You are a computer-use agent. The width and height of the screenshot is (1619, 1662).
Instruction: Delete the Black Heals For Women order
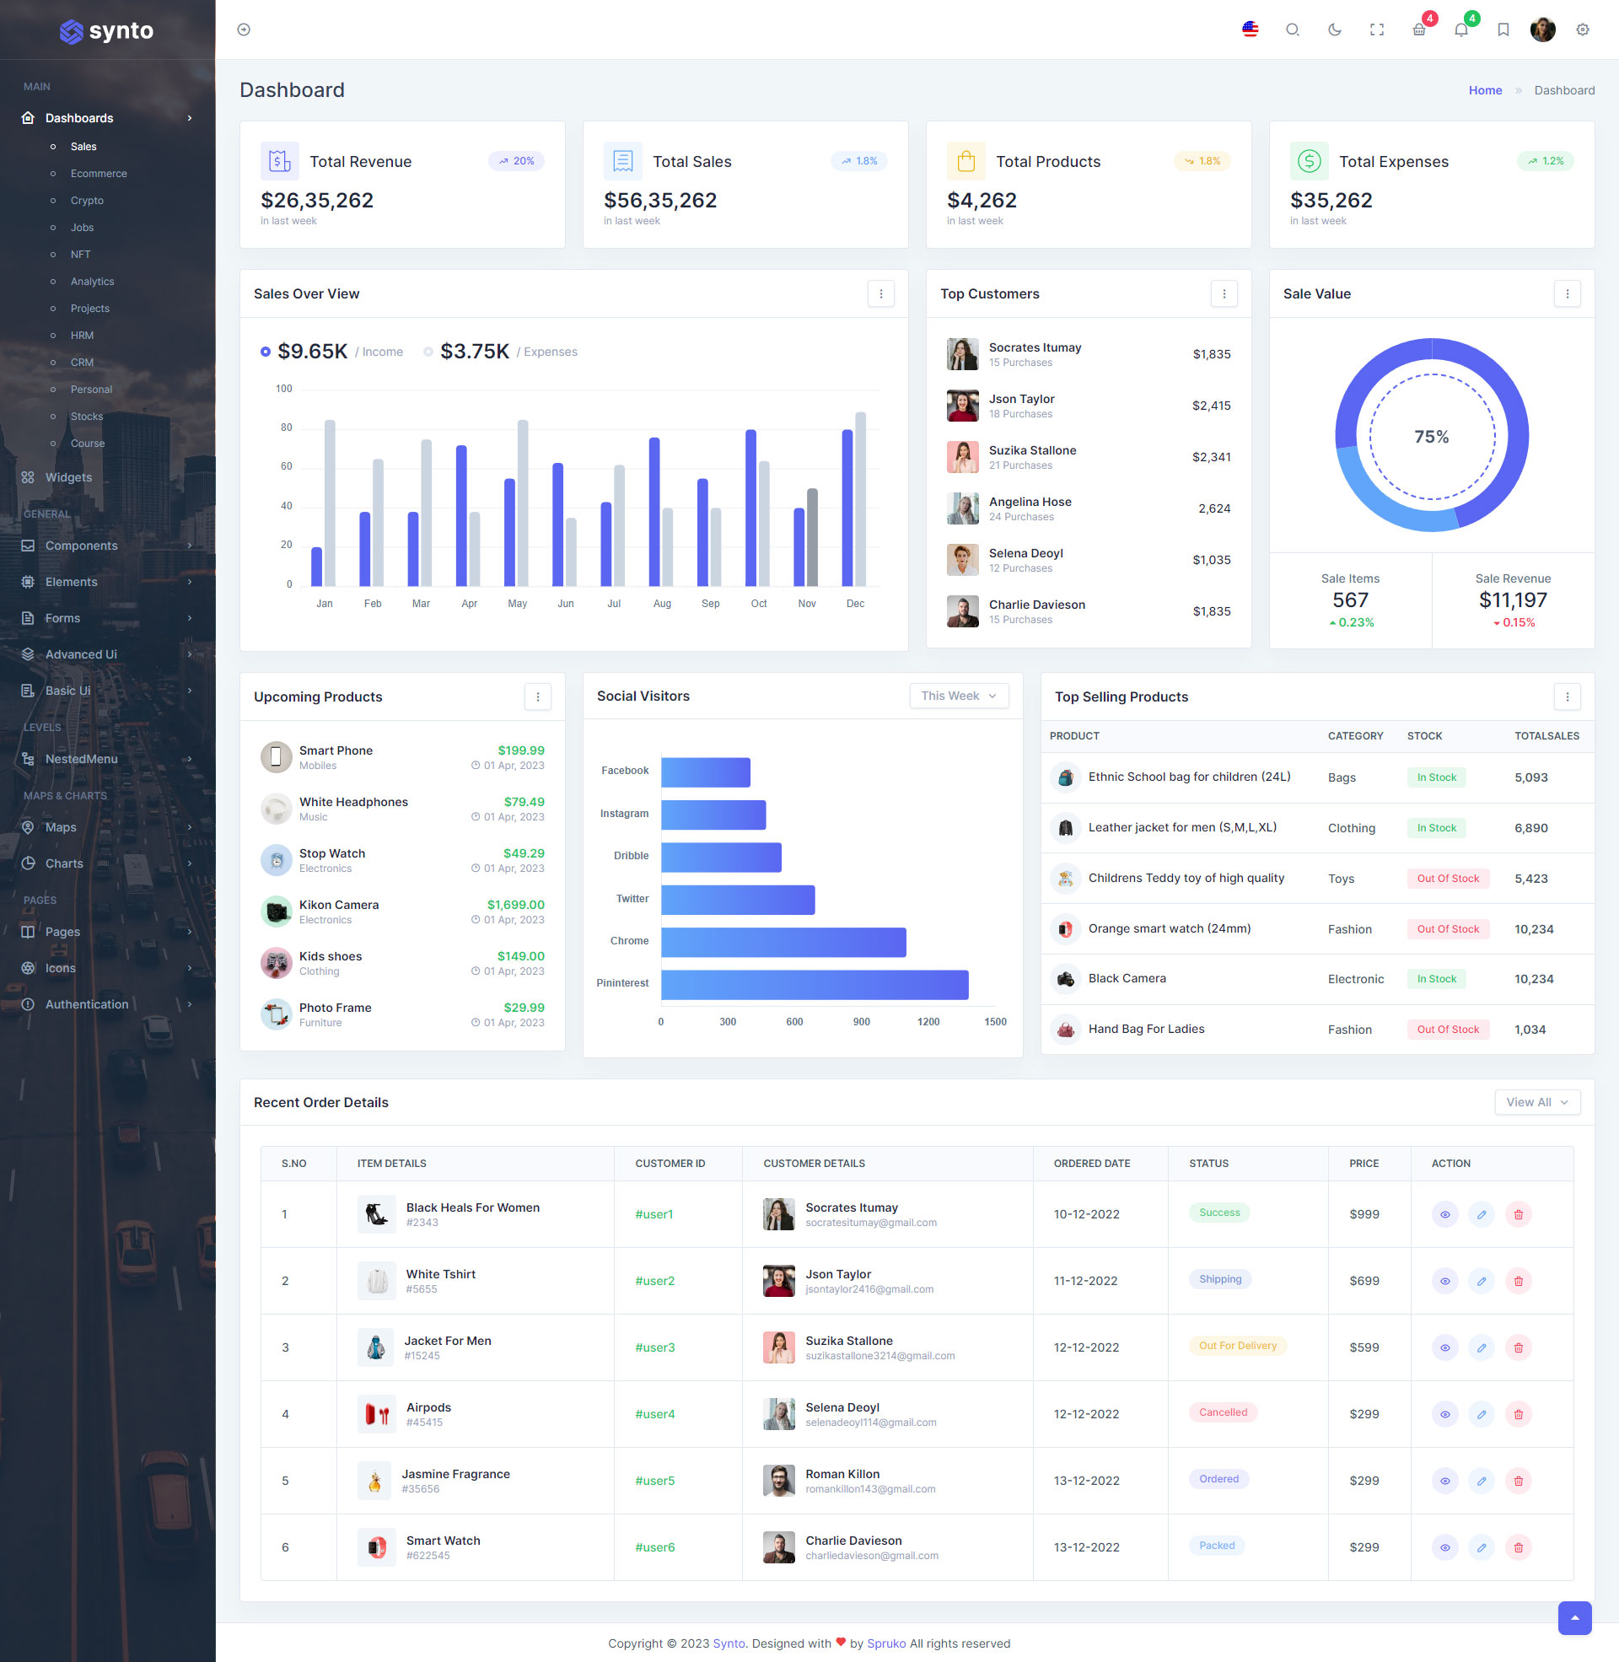[x=1518, y=1214]
